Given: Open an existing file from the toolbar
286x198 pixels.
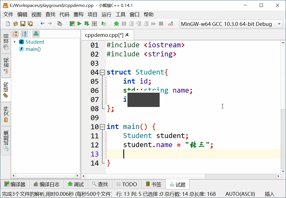Looking at the screenshot, I should tap(15, 24).
